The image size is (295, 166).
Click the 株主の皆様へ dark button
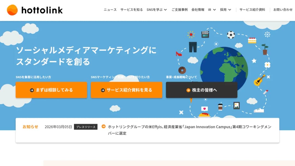202,90
